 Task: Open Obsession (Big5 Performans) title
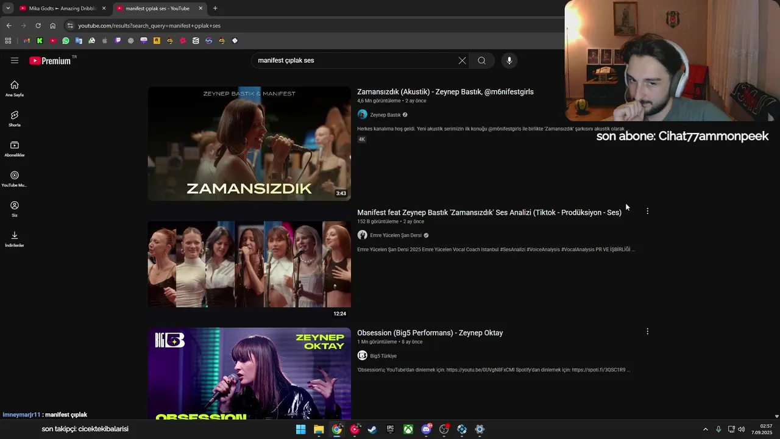coord(430,333)
